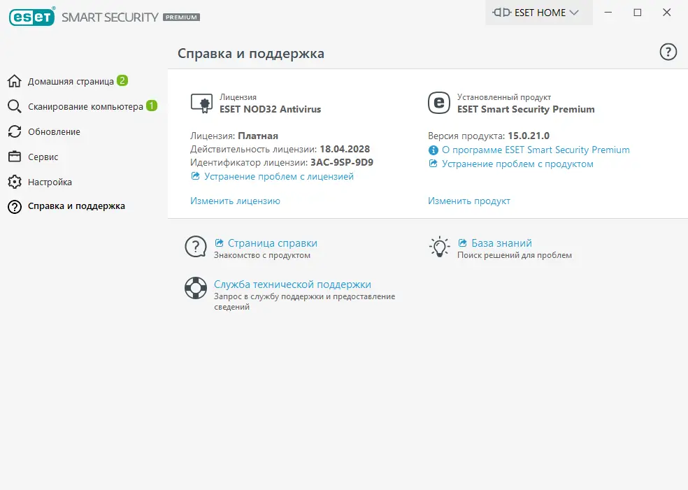Screen dimensions: 688x490
Task: Click the blue info icon next to О программе
Action: [433, 150]
